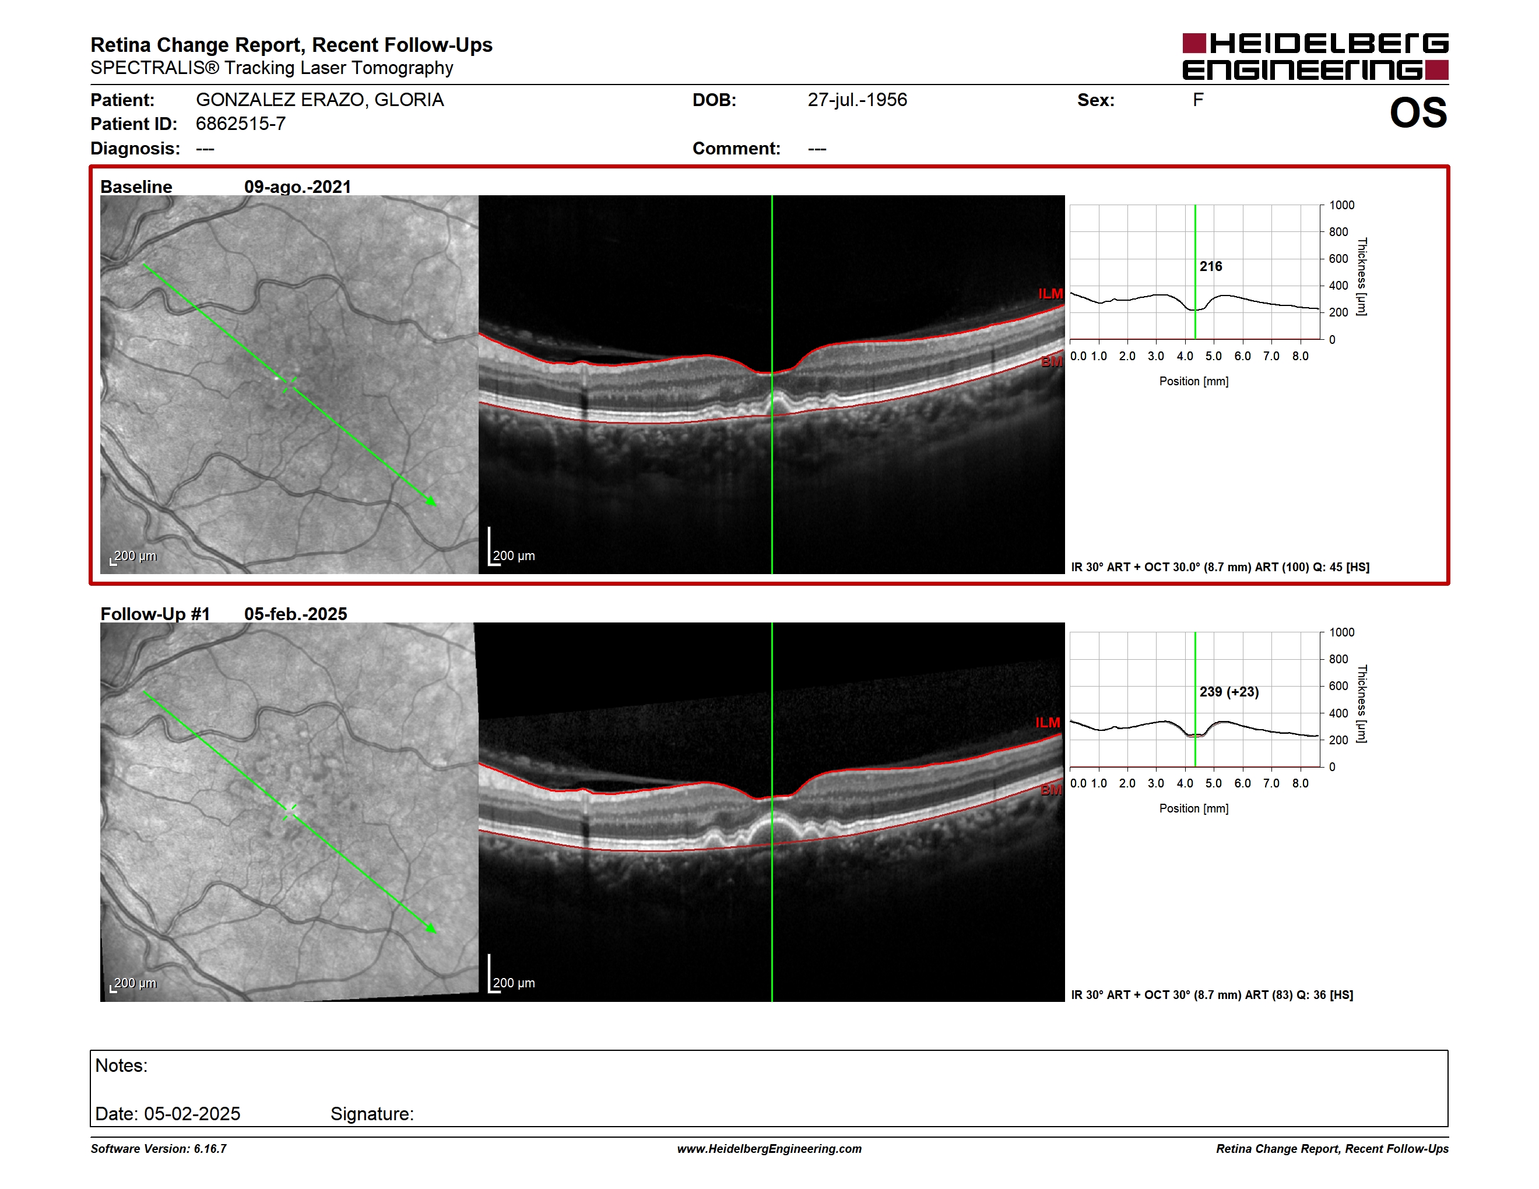Click the DOB value '27-jul.-1956'
Viewport: 1539px width, 1189px height.
(x=858, y=100)
